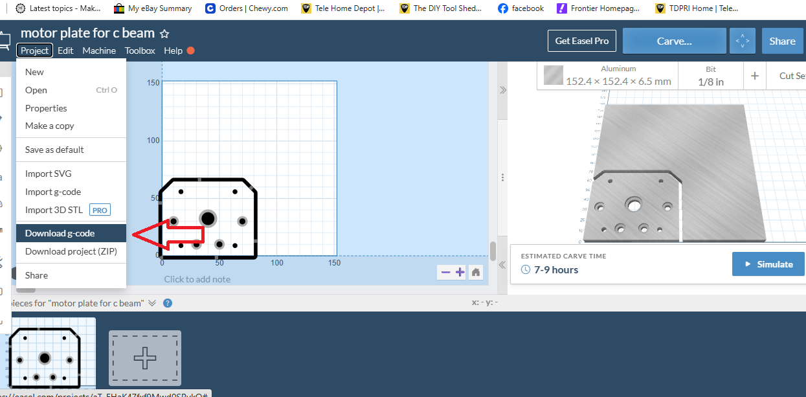The width and height of the screenshot is (806, 397).
Task: Add another bit with plus icon
Action: [755, 76]
